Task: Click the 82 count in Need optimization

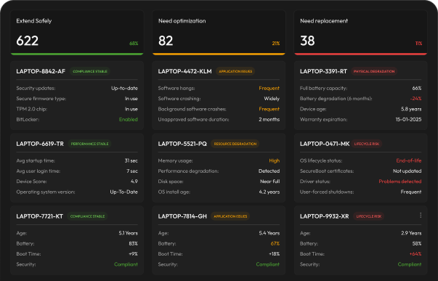Action: coord(166,41)
